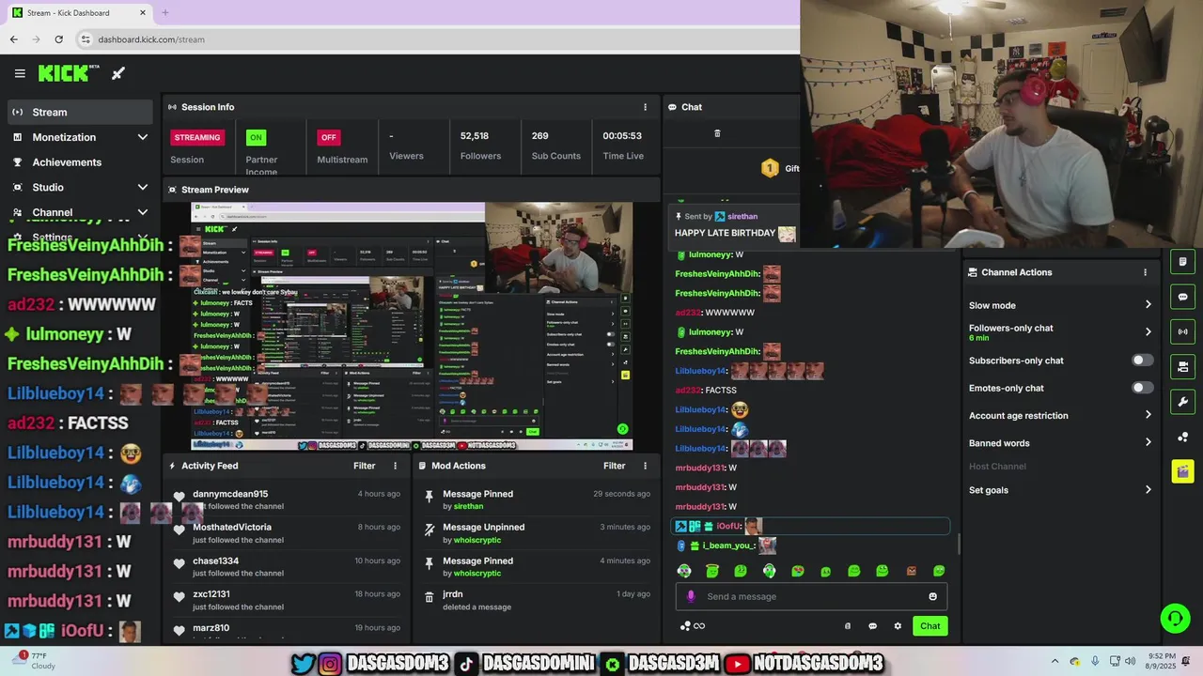1203x676 pixels.
Task: Click the broadcast signal icon in right sidebar
Action: click(1182, 331)
